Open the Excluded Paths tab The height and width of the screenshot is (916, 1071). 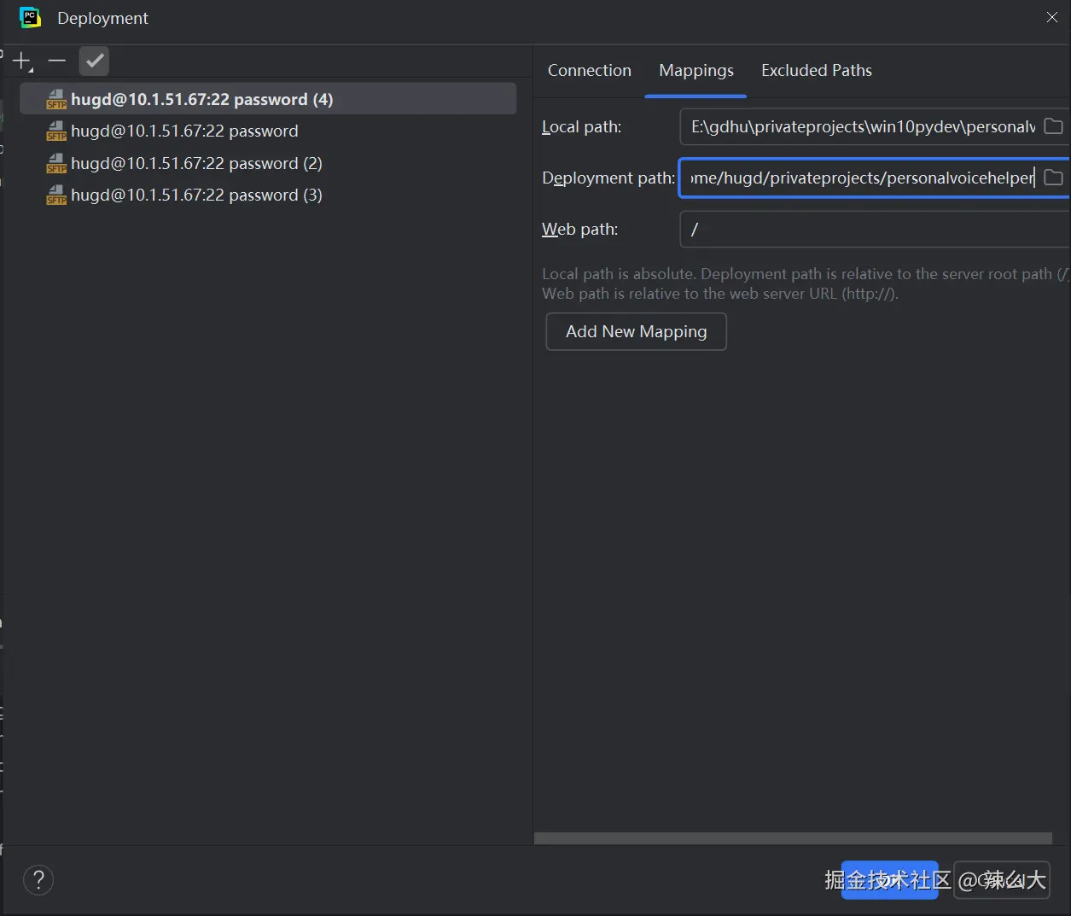[x=816, y=70]
